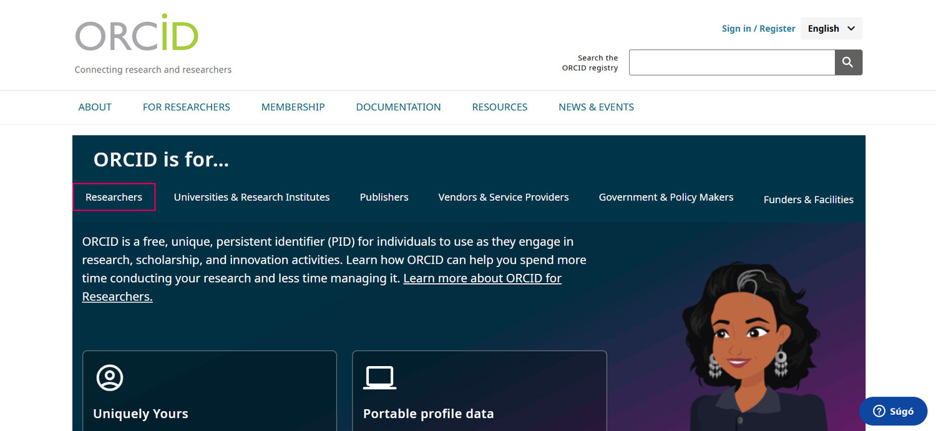The height and width of the screenshot is (431, 936).
Task: Open the ABOUT menu
Action: (x=95, y=107)
